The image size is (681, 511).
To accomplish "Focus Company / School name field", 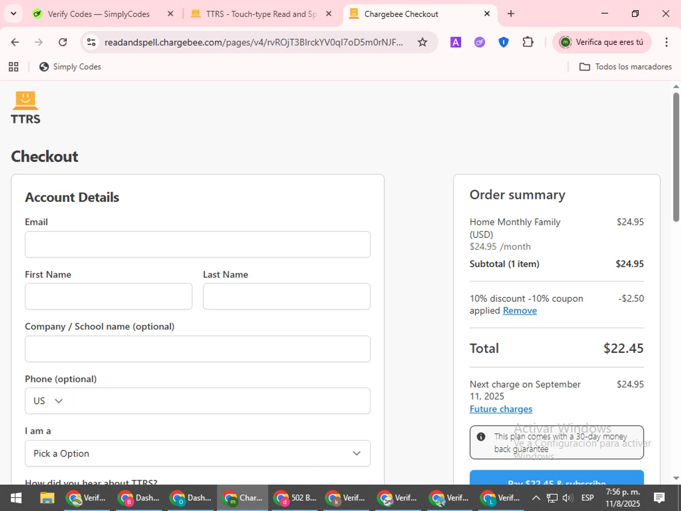I will pyautogui.click(x=197, y=349).
